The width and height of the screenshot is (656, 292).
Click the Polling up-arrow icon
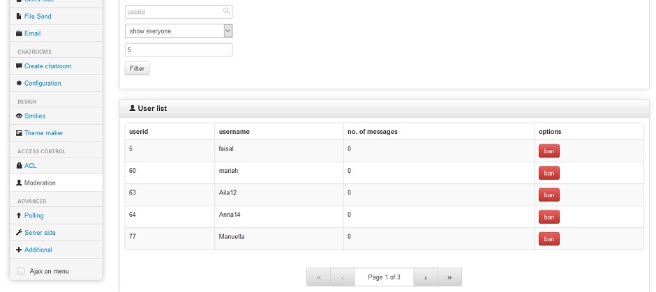coord(19,215)
